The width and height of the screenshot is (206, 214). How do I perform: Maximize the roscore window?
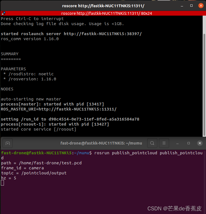(191, 6)
